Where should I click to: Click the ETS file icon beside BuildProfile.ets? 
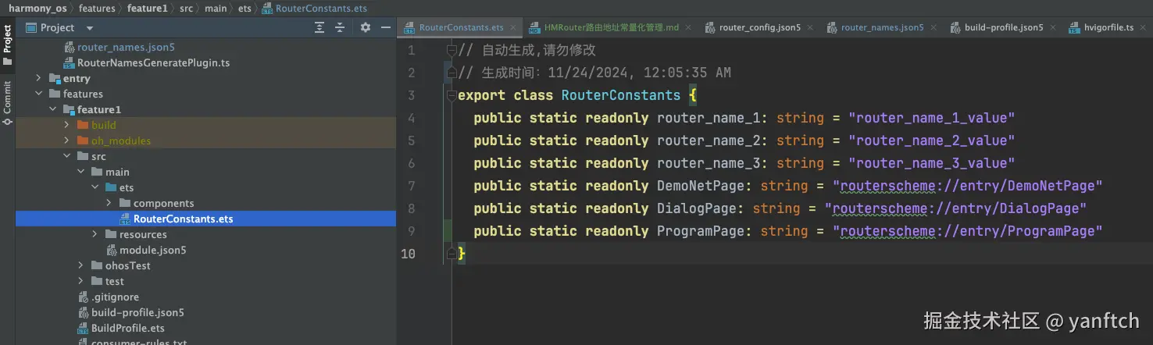(x=83, y=328)
